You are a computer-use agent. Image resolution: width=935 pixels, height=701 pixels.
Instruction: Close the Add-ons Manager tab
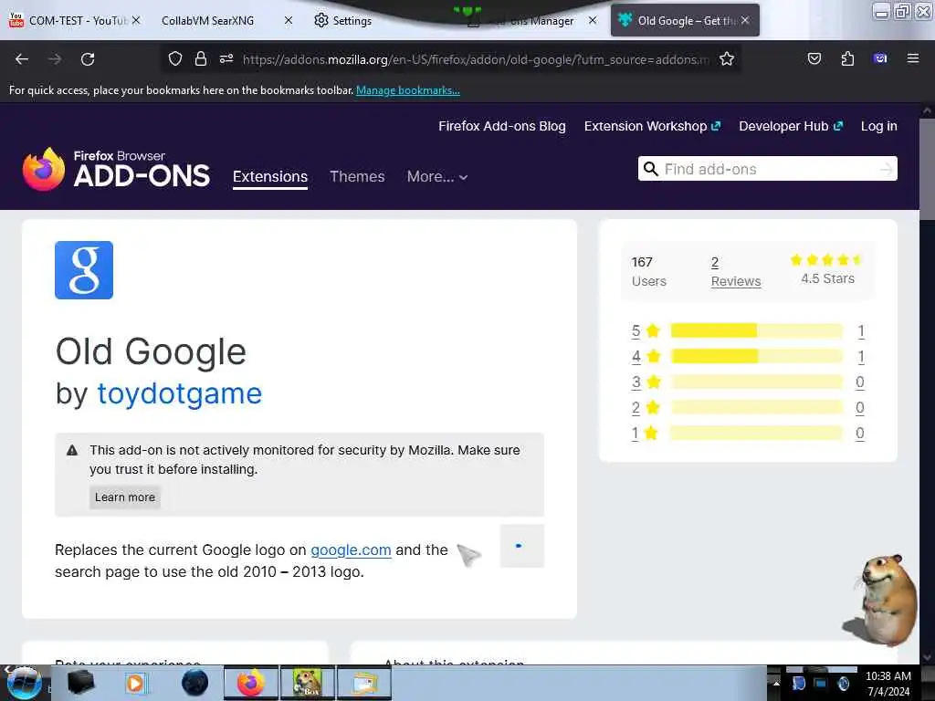click(x=592, y=20)
